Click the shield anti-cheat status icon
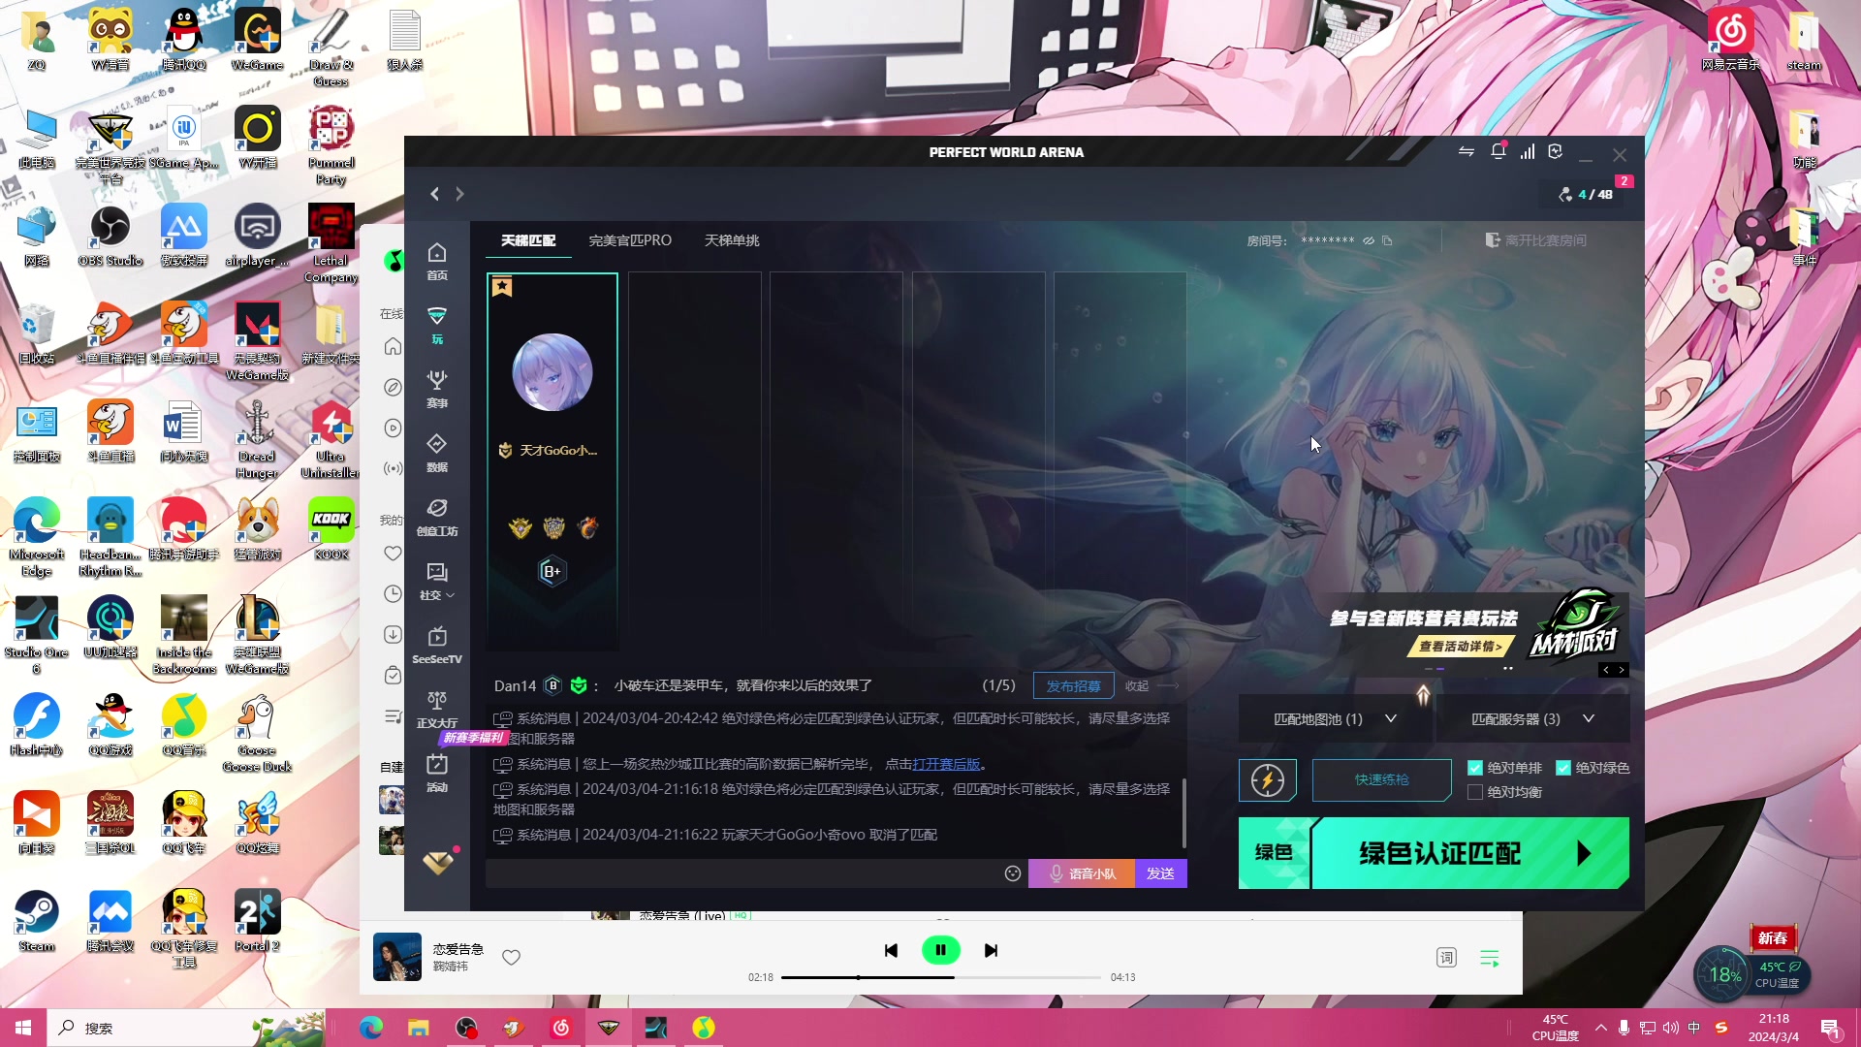Image resolution: width=1861 pixels, height=1047 pixels. pos(1556,151)
